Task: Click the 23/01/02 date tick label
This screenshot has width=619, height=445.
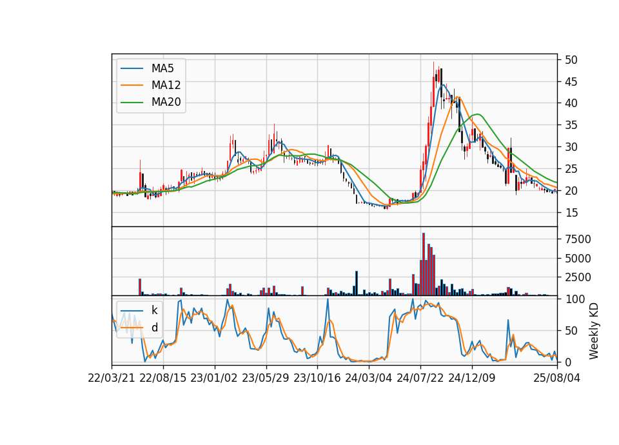Action: click(x=214, y=378)
